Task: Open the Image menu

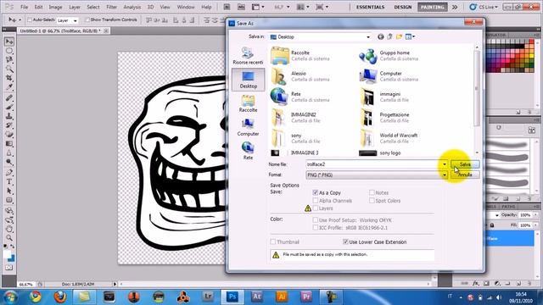Action: point(55,7)
